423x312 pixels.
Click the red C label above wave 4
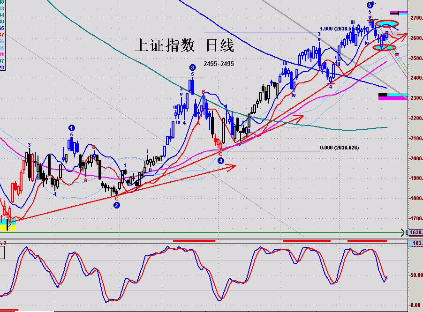[x=220, y=155]
